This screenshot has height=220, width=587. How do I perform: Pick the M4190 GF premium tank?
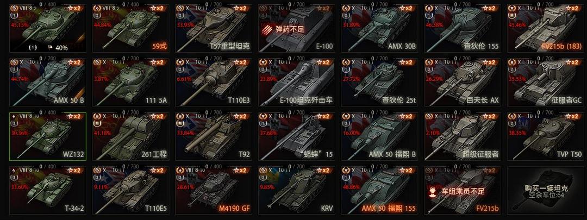(214, 191)
